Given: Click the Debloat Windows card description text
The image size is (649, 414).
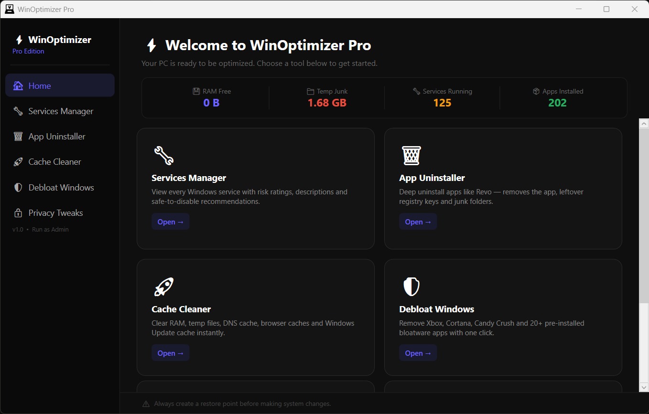Looking at the screenshot, I should [492, 328].
